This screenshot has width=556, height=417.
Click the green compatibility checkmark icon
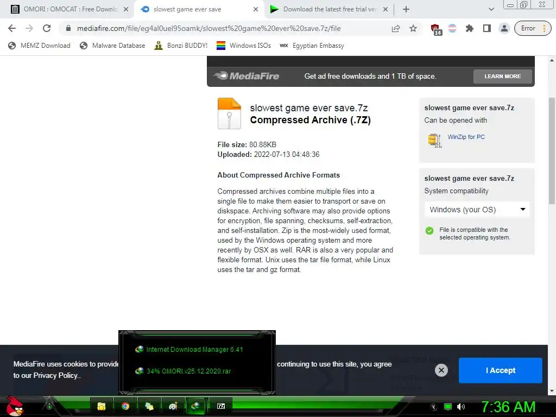tap(429, 231)
